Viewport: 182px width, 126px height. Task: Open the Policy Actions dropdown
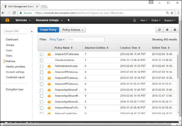tap(73, 30)
